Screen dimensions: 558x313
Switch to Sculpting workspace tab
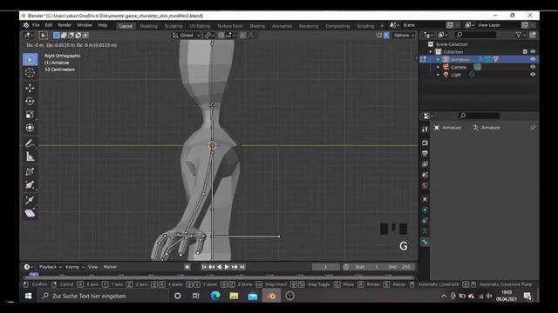[174, 26]
